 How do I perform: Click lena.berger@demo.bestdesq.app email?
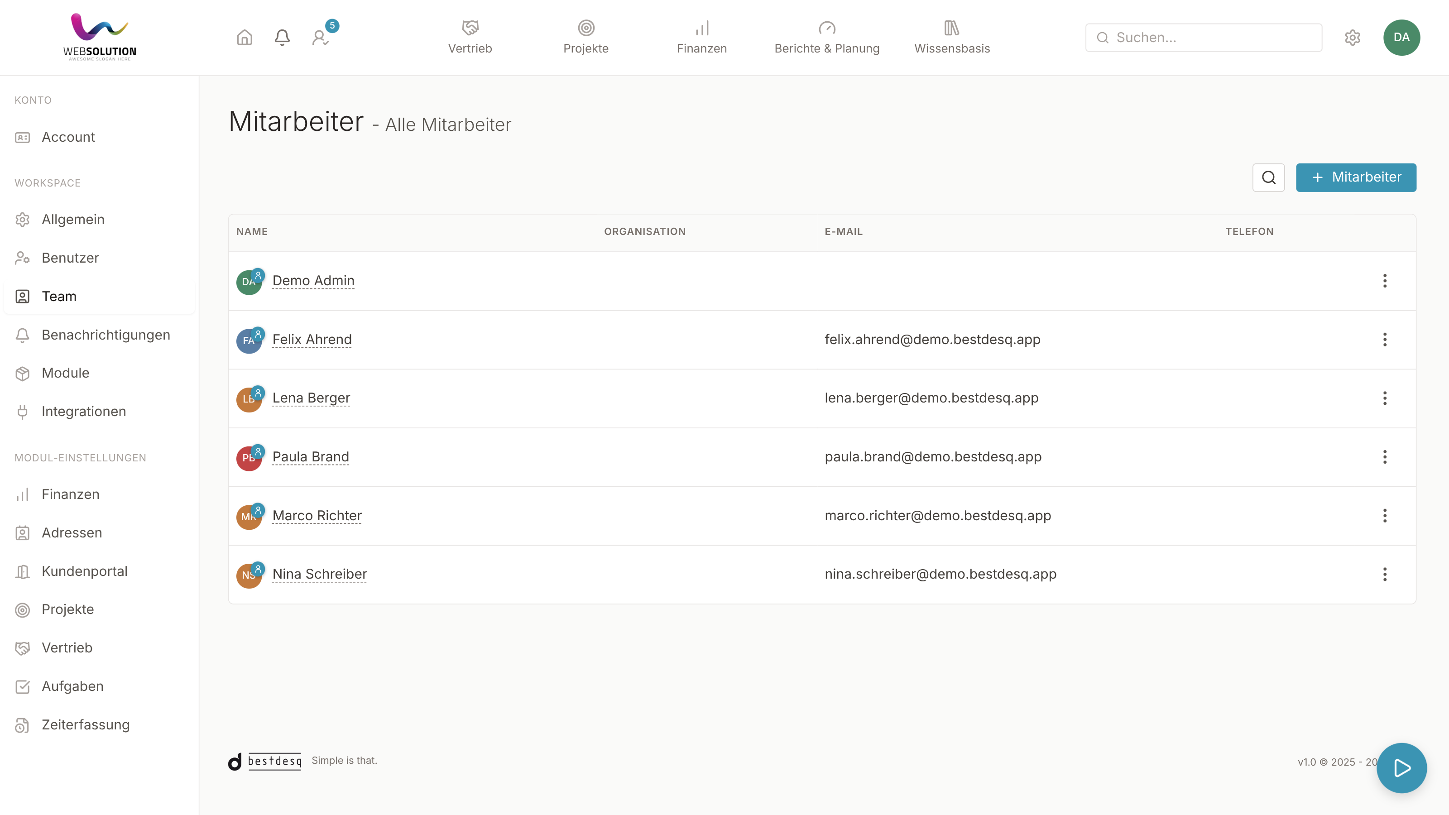pyautogui.click(x=931, y=398)
